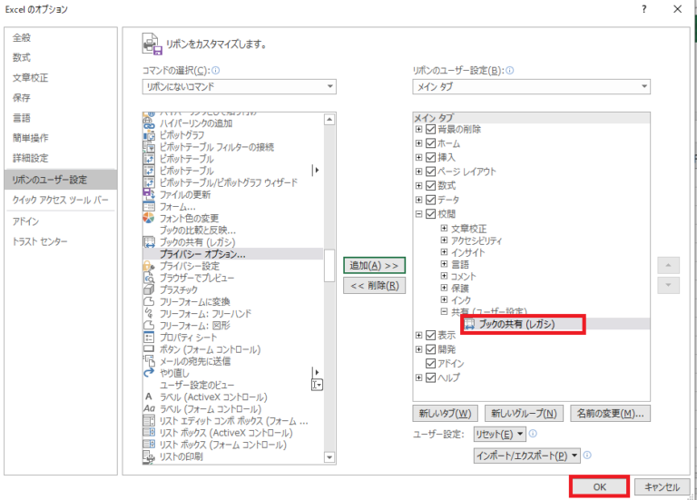Click the Print List (リストの印刷) icon
Screen dimensions: 697x500
pyautogui.click(x=149, y=456)
